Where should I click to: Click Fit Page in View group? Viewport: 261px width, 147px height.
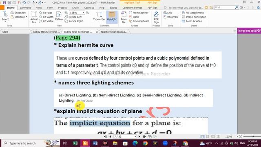click(46, 13)
